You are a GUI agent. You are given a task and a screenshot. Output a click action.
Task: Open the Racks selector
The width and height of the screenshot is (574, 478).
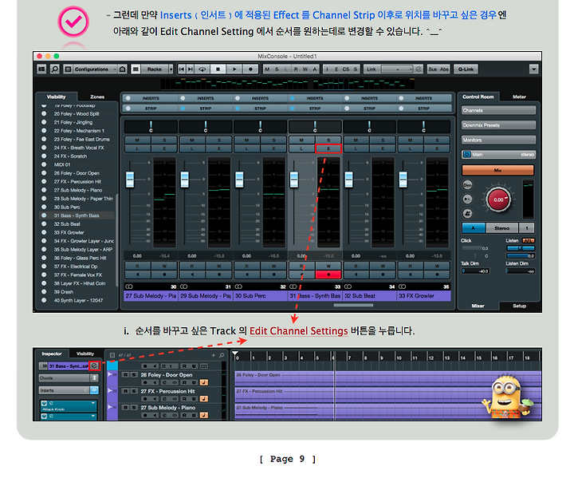pyautogui.click(x=154, y=69)
